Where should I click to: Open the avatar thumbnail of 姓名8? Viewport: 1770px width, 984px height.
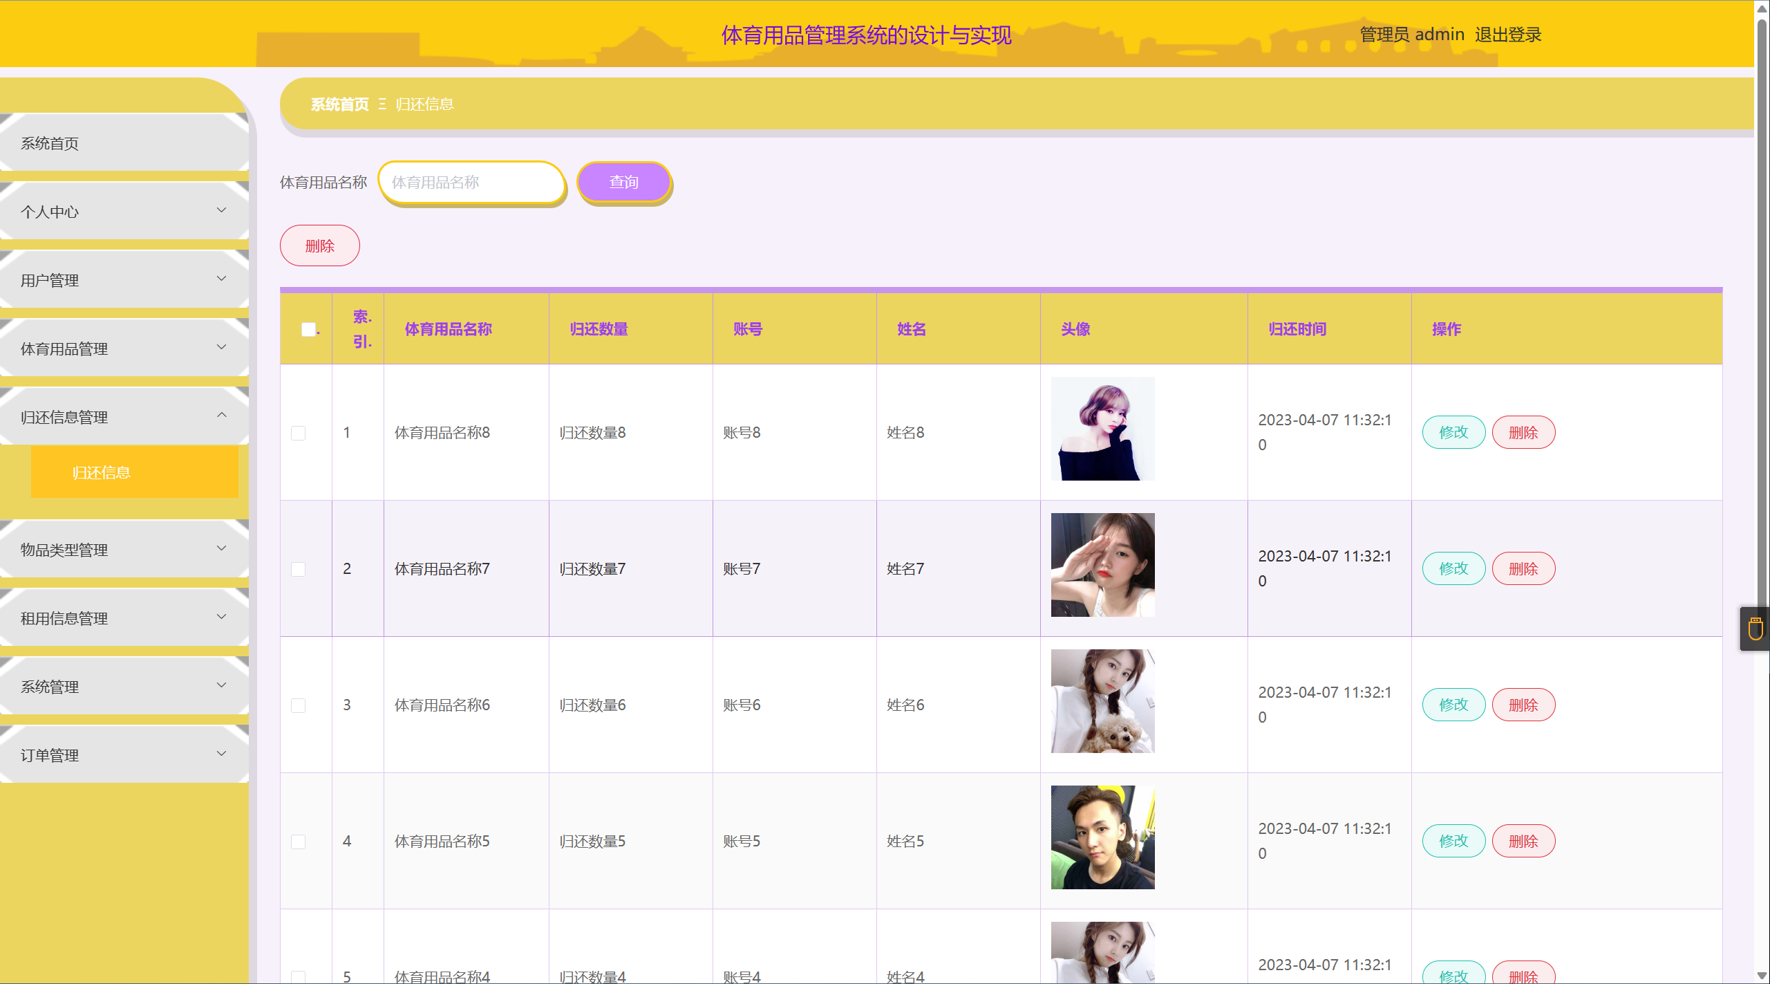(x=1102, y=429)
